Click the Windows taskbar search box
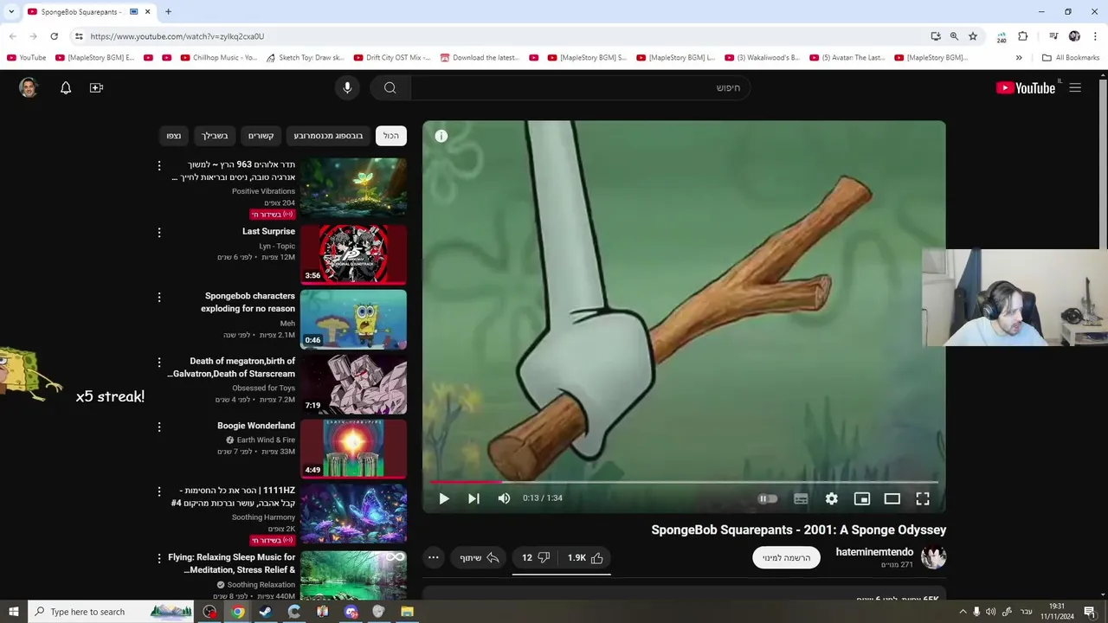 pos(113,612)
